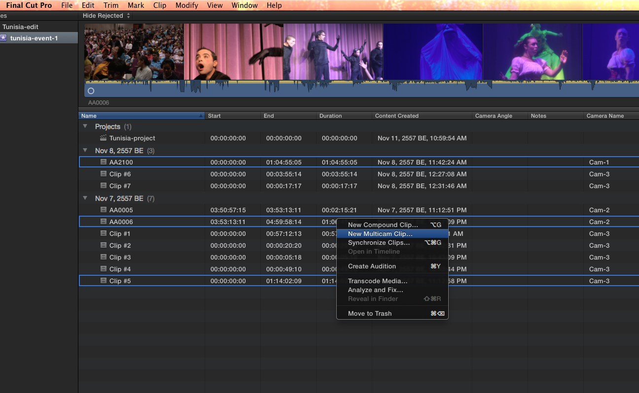Click the clip icon beside Clip #6
This screenshot has width=639, height=393.
tap(103, 174)
